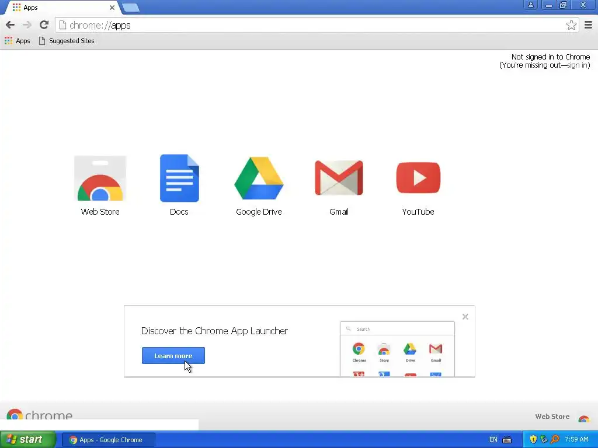
Task: Click the App Launcher preview thumbnail
Action: 397,349
